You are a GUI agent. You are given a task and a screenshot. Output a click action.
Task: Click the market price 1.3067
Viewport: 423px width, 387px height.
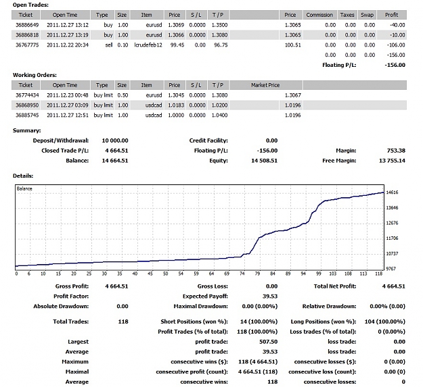tap(292, 95)
